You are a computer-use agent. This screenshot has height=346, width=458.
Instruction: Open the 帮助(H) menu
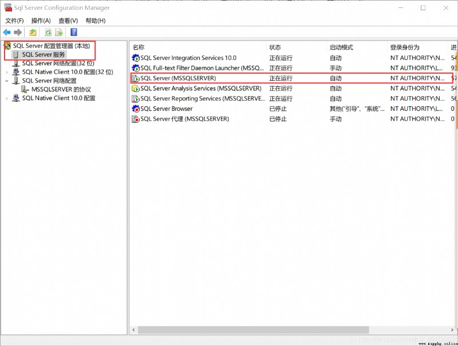(96, 21)
